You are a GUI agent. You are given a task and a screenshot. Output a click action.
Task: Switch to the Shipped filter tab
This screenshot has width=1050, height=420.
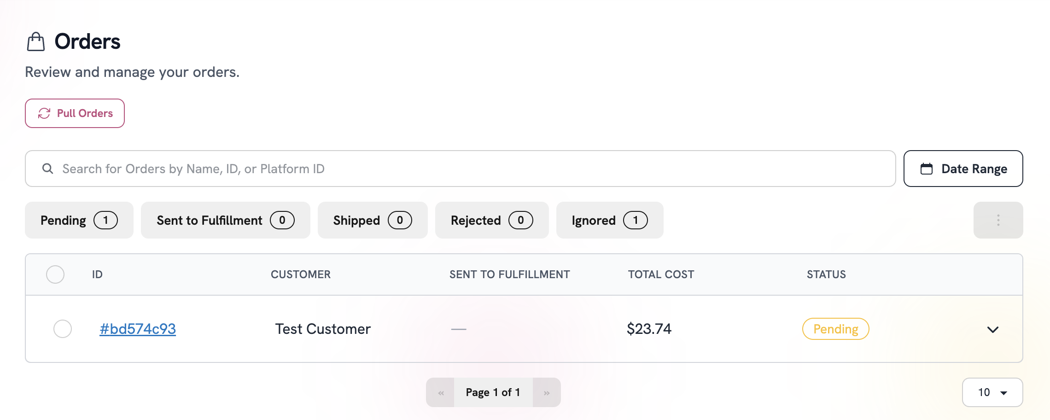(372, 220)
